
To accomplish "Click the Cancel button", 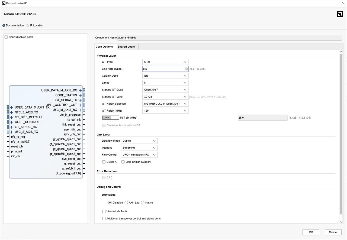I will coord(333,232).
